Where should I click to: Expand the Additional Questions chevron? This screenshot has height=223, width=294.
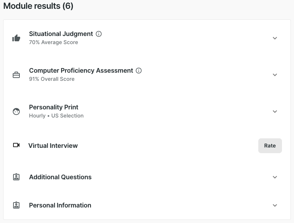(275, 177)
